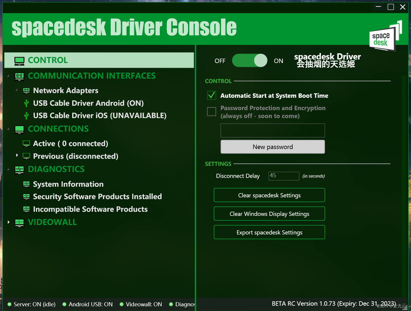Collapse the Network Adapters section
Viewport: 411px width, 311px height.
tap(17, 90)
